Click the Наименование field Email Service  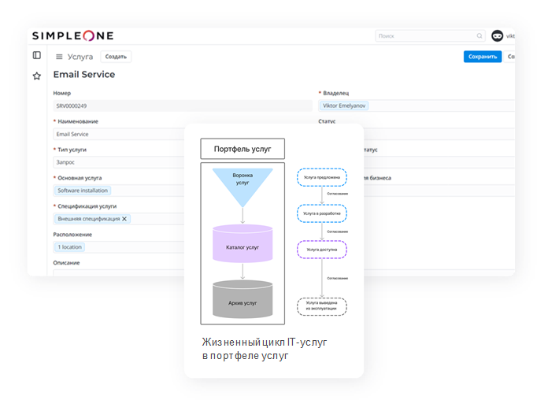point(119,134)
